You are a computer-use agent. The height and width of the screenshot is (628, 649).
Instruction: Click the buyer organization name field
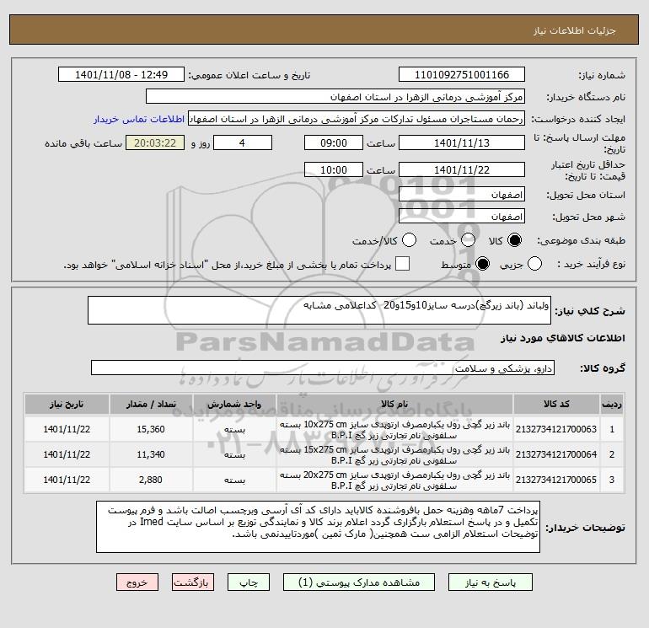[335, 97]
